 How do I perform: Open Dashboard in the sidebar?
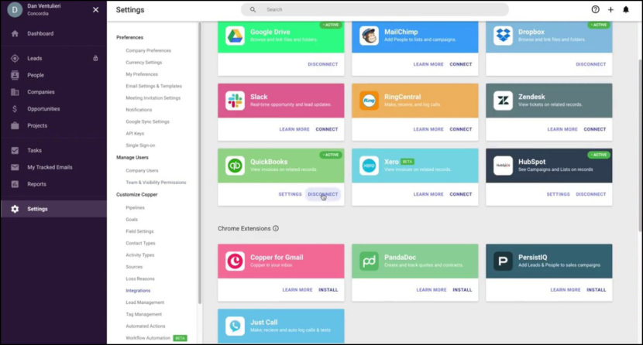tap(40, 34)
